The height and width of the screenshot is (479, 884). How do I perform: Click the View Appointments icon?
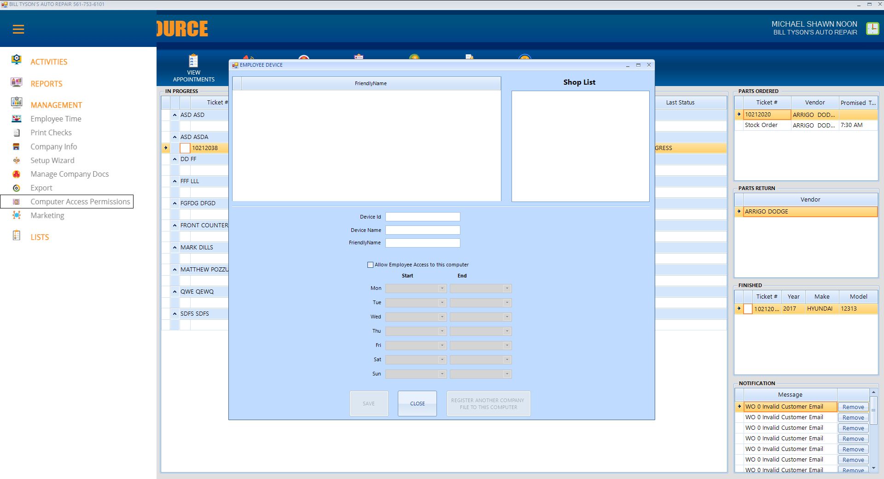pyautogui.click(x=193, y=61)
